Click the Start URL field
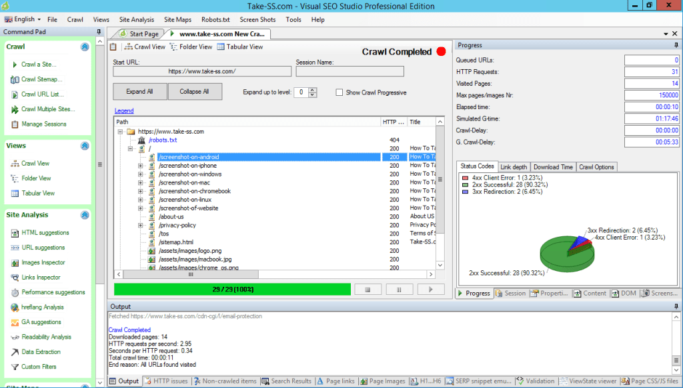The height and width of the screenshot is (388, 683). [x=202, y=71]
